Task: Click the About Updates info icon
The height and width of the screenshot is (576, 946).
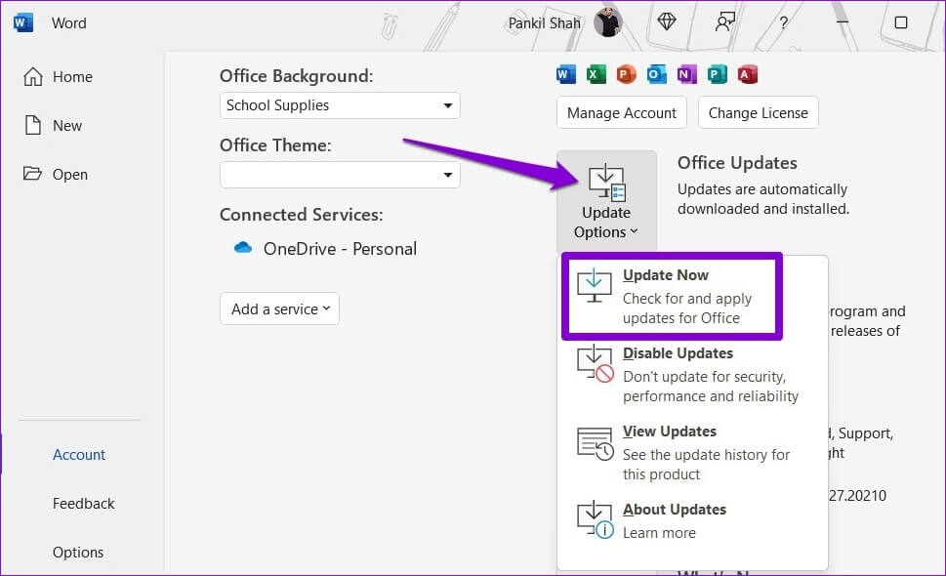Action: point(596,520)
